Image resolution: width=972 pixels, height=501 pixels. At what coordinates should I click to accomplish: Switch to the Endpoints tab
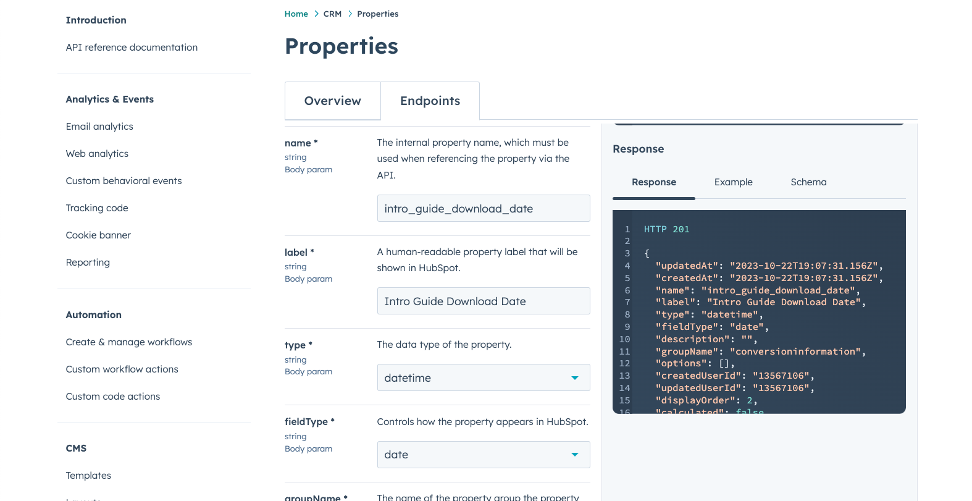(430, 101)
